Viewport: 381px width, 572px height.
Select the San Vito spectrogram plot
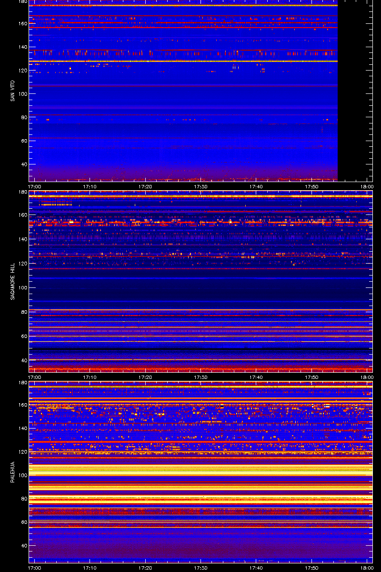point(201,91)
